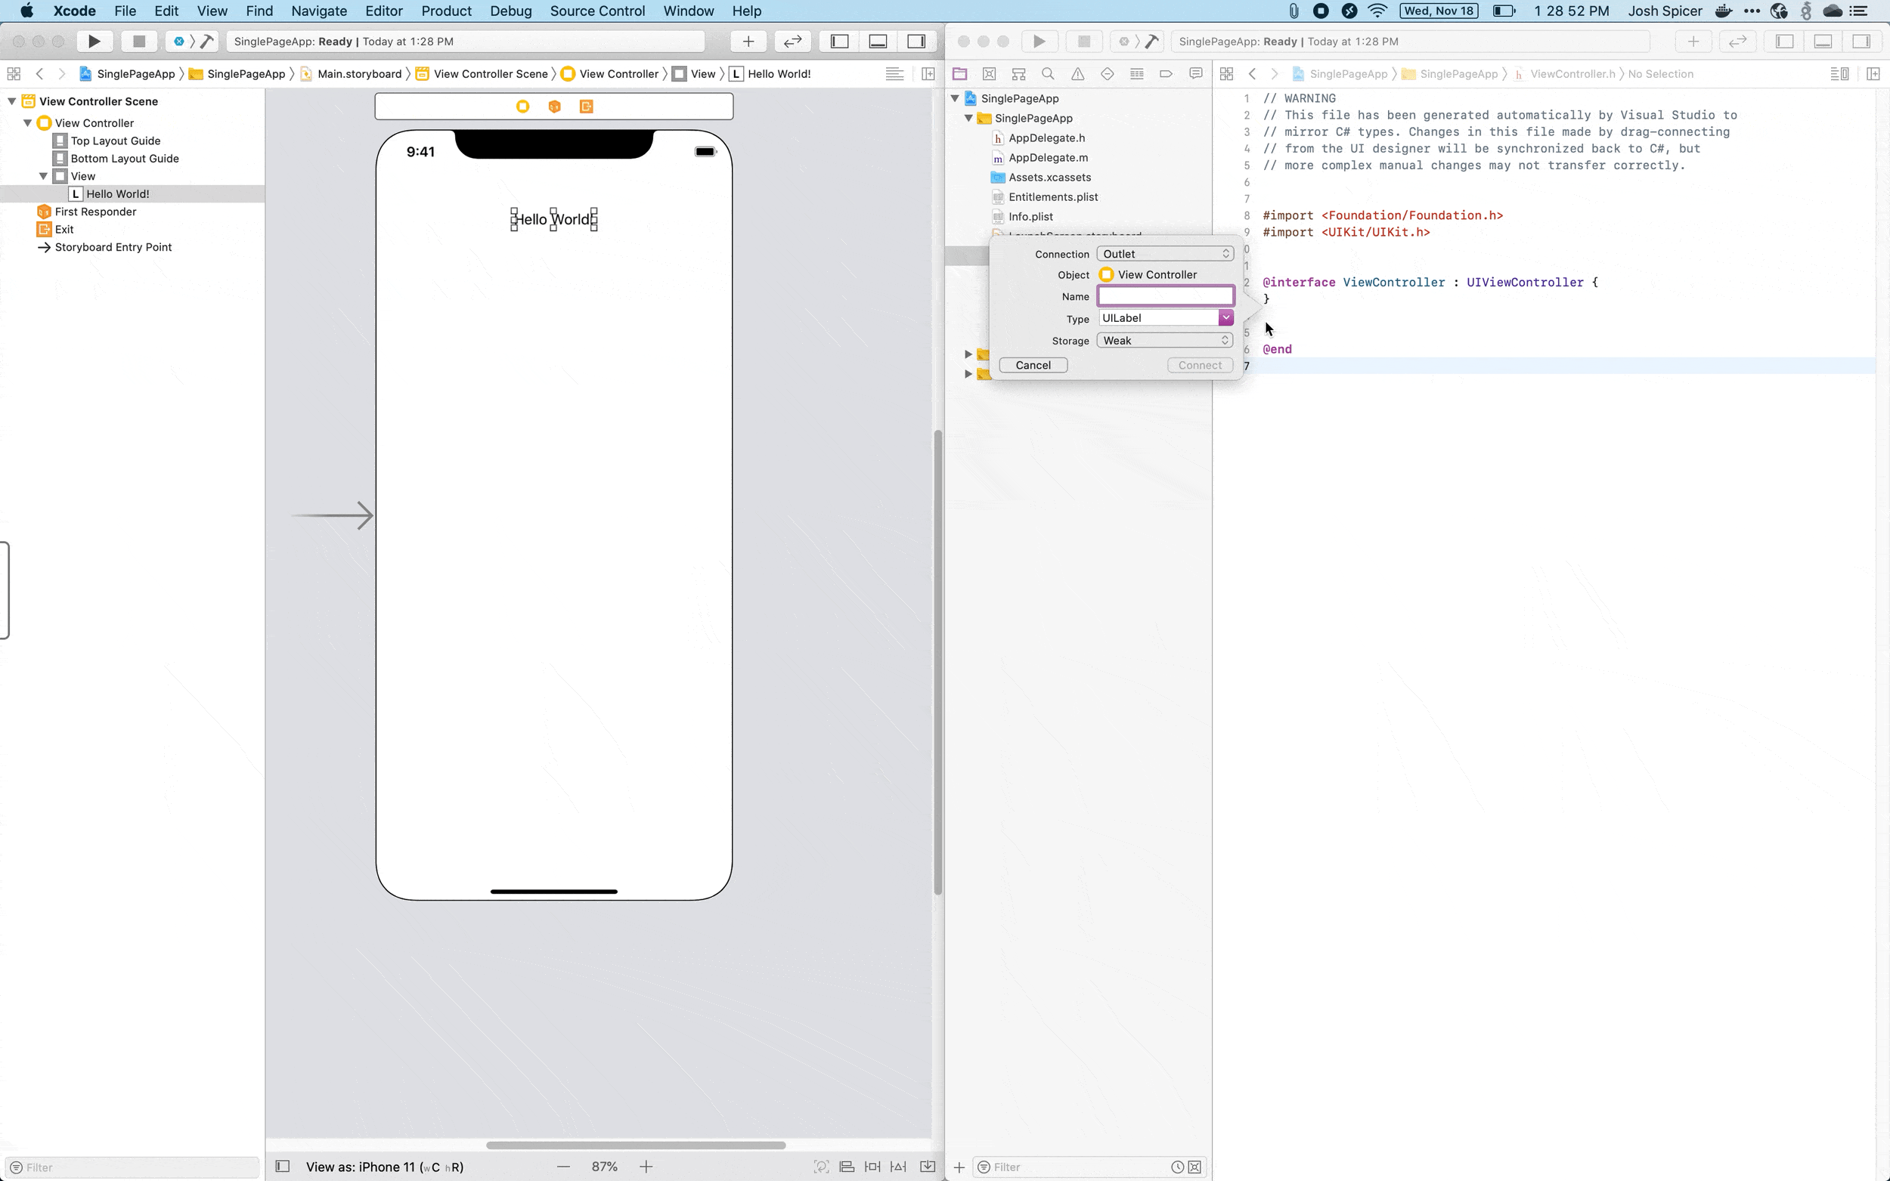Open the Issue navigator warning icon
The width and height of the screenshot is (1890, 1181).
click(1077, 73)
